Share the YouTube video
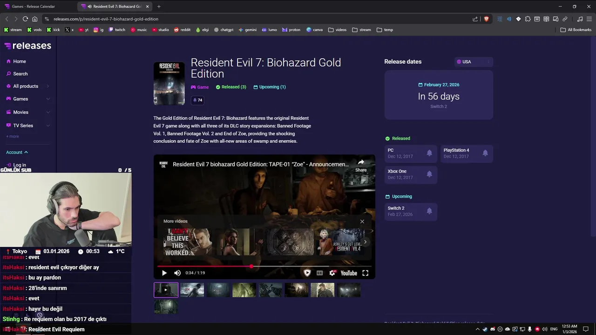Screen dimensions: 596x335 pyautogui.click(x=361, y=165)
